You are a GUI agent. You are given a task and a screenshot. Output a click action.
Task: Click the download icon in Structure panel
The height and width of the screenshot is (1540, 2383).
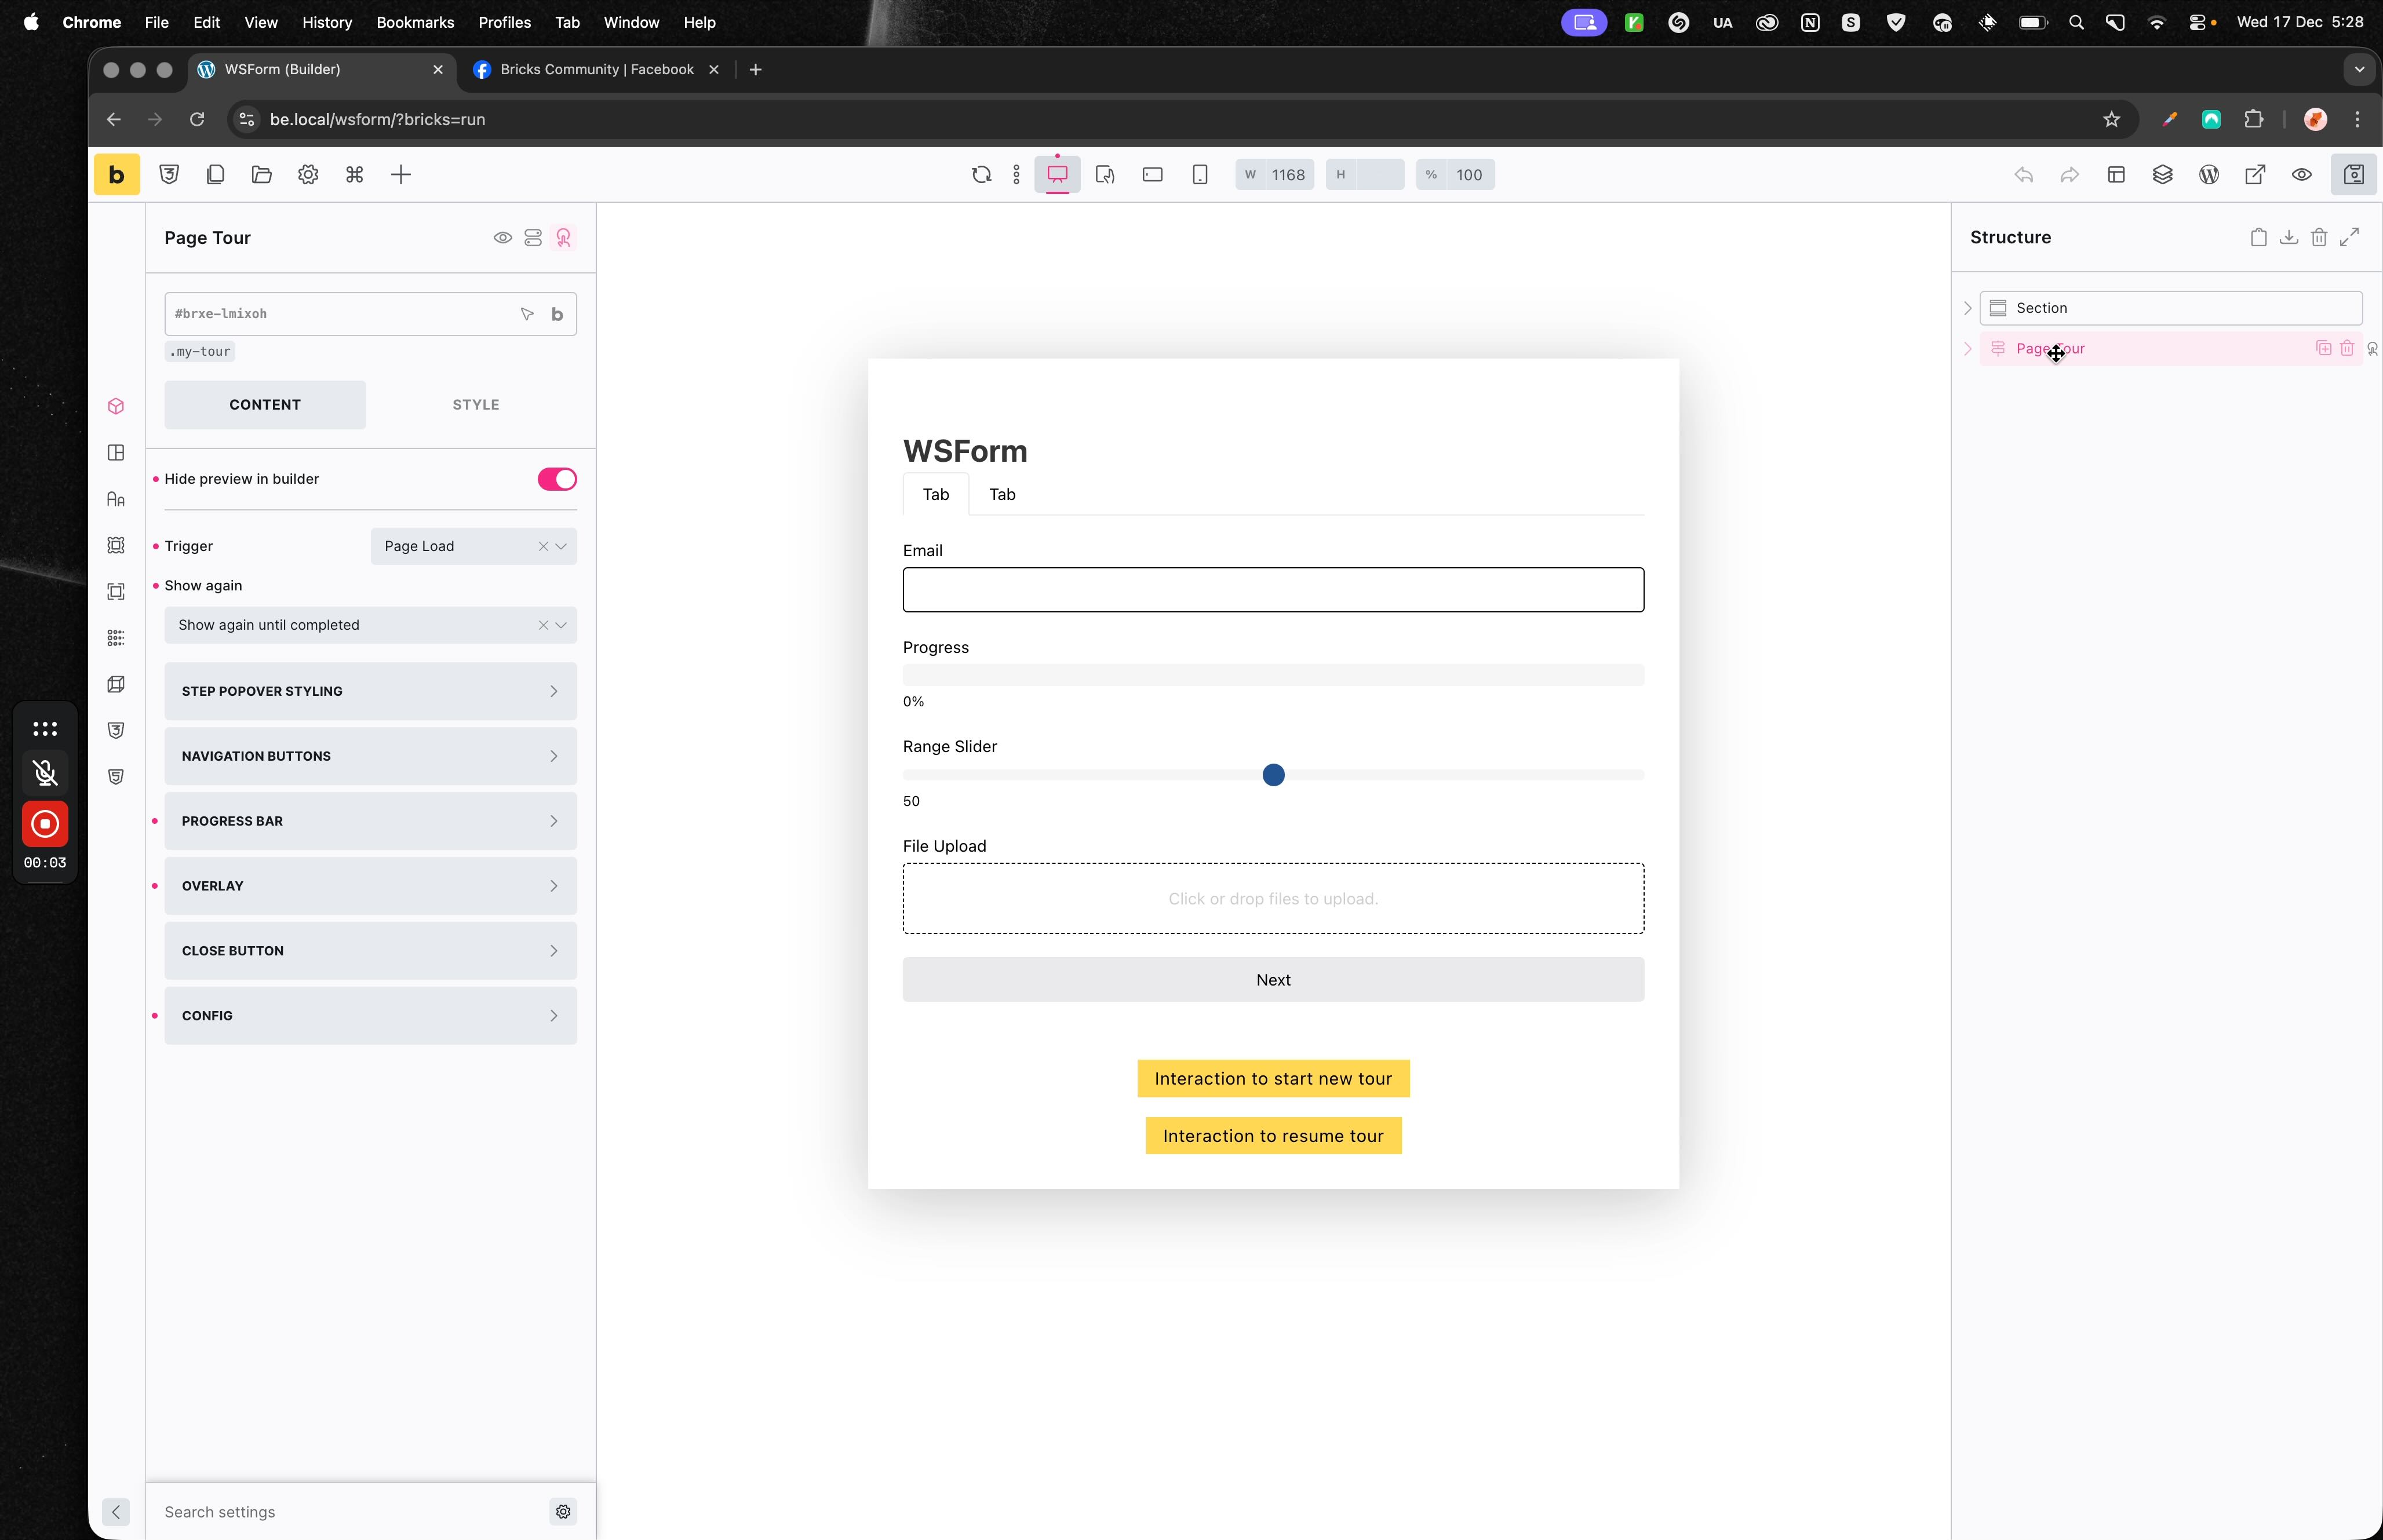(2288, 237)
